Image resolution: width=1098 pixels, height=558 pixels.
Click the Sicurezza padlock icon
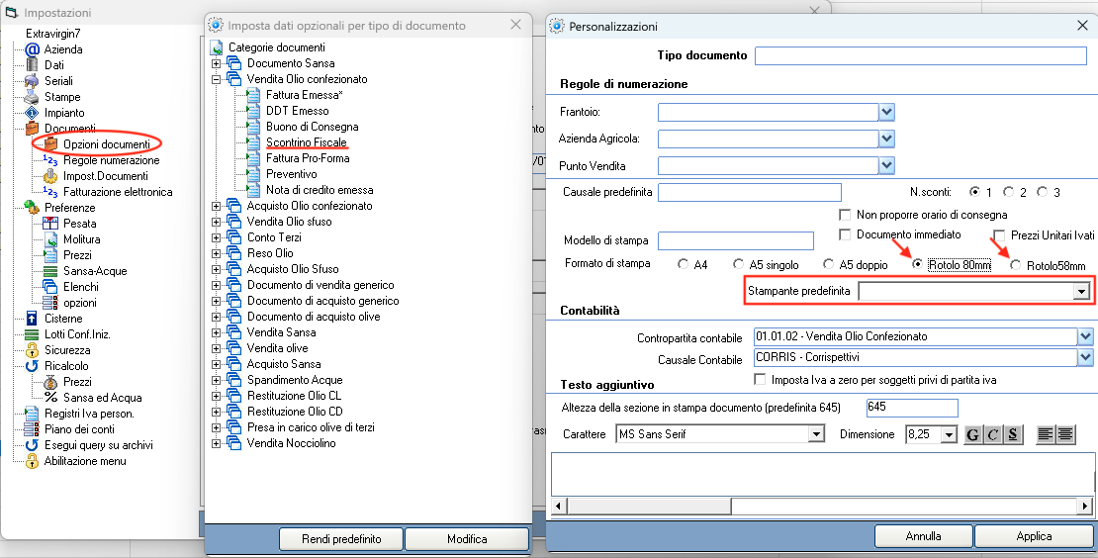[x=33, y=350]
